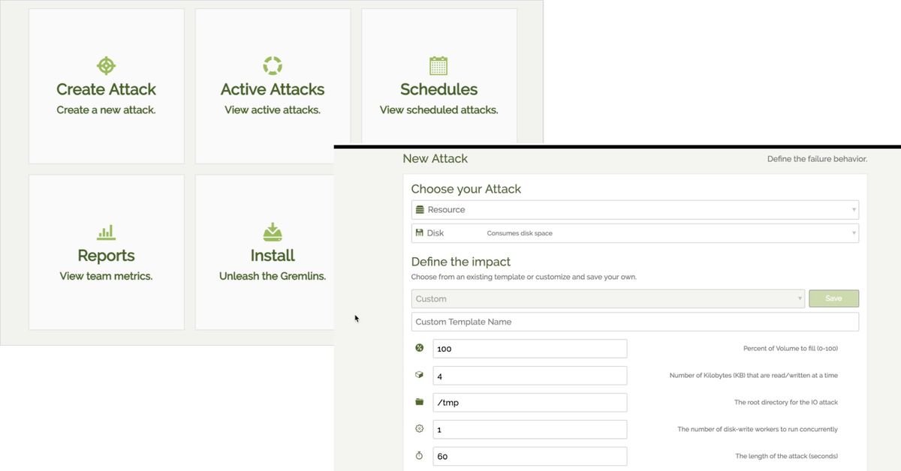Open the Active Attacks title link

pyautogui.click(x=273, y=89)
